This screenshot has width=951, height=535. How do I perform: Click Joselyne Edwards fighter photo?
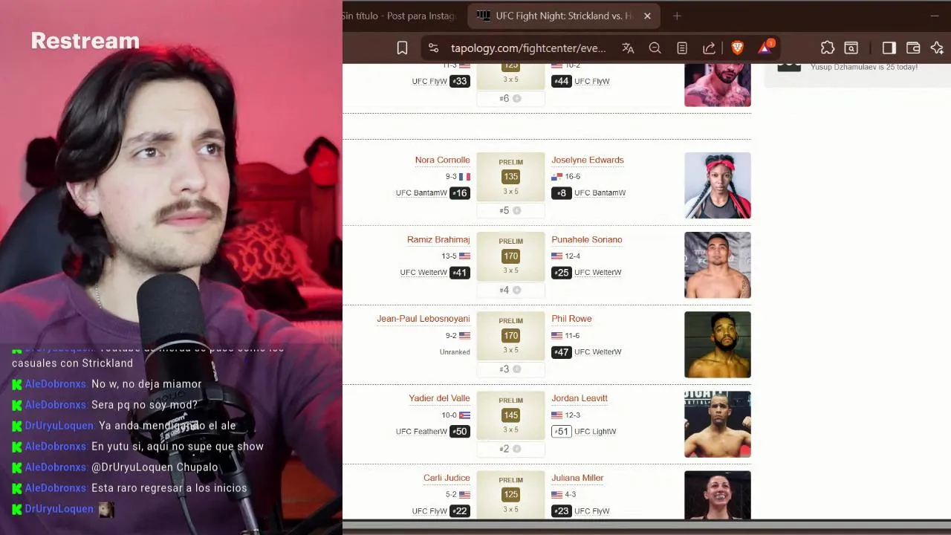coord(717,185)
